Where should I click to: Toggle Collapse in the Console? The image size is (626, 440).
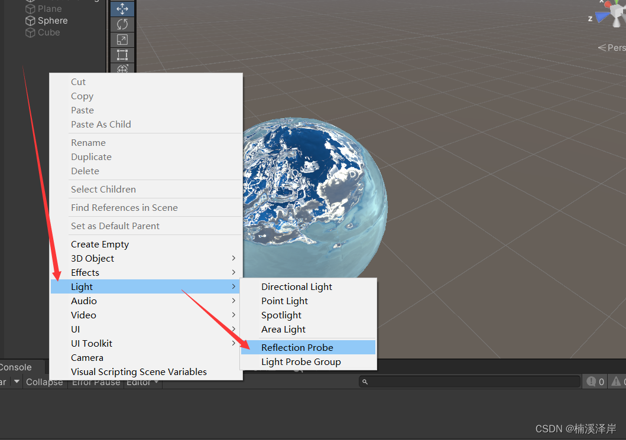tap(44, 382)
